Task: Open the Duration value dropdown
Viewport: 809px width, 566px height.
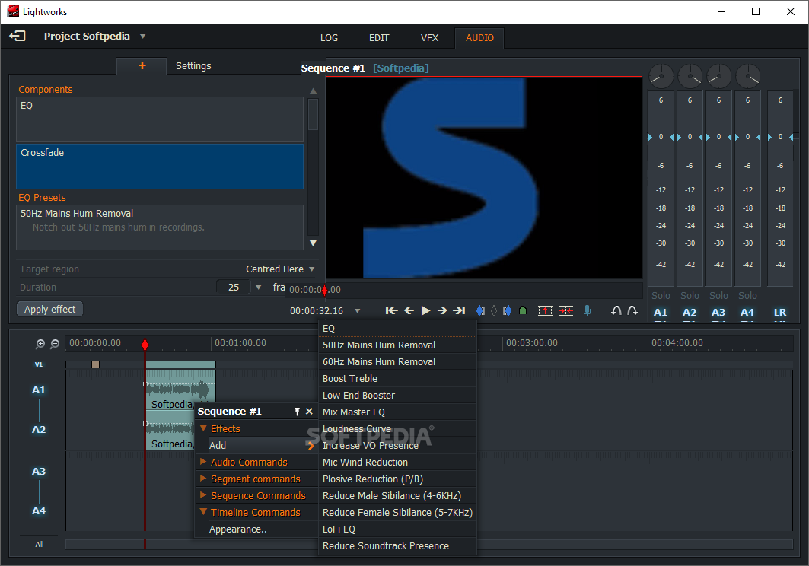Action: click(x=259, y=288)
